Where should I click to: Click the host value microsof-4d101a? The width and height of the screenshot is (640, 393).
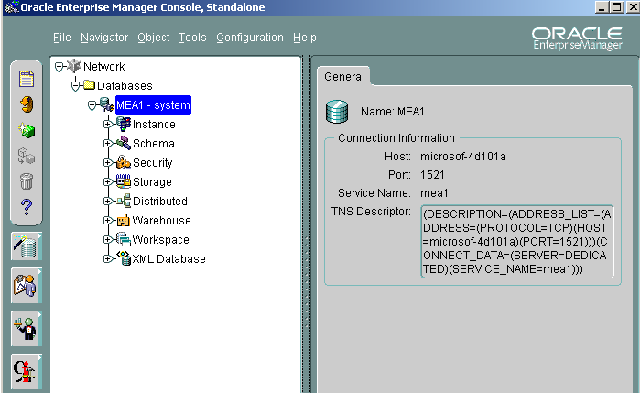463,157
